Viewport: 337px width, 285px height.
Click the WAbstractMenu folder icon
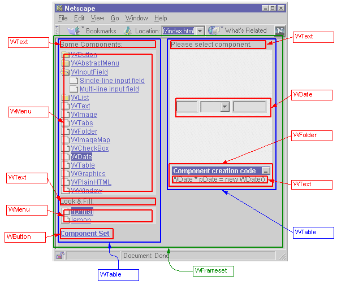click(x=66, y=63)
